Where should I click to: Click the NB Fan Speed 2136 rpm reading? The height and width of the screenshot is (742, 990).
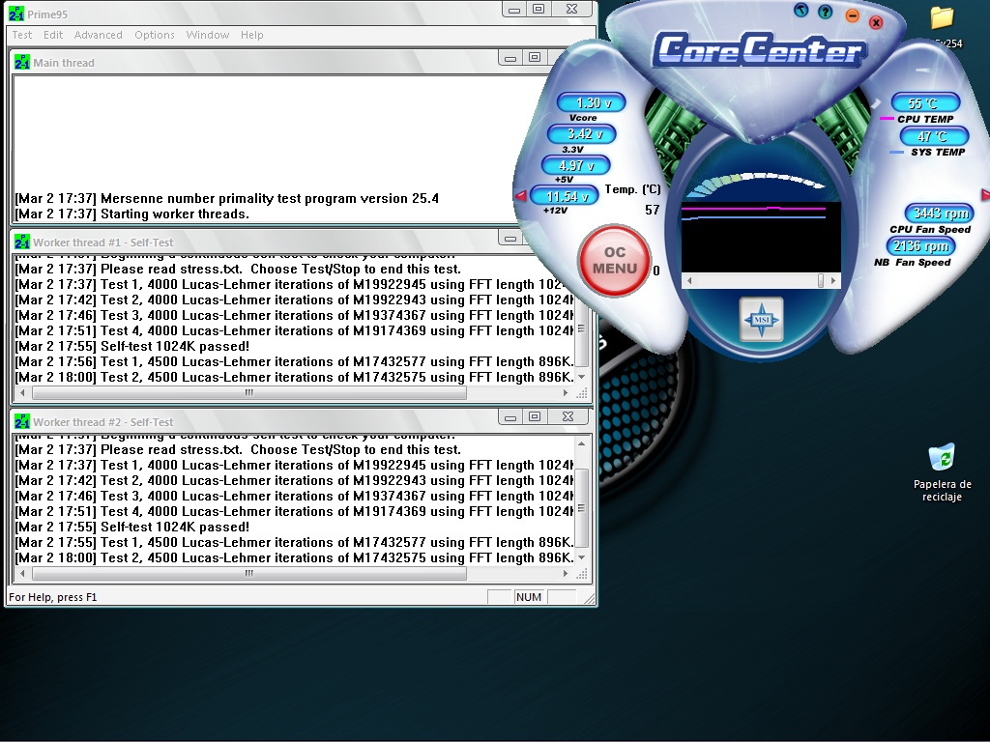920,246
